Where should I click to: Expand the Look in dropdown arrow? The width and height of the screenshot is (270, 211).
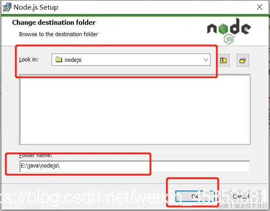coord(206,60)
